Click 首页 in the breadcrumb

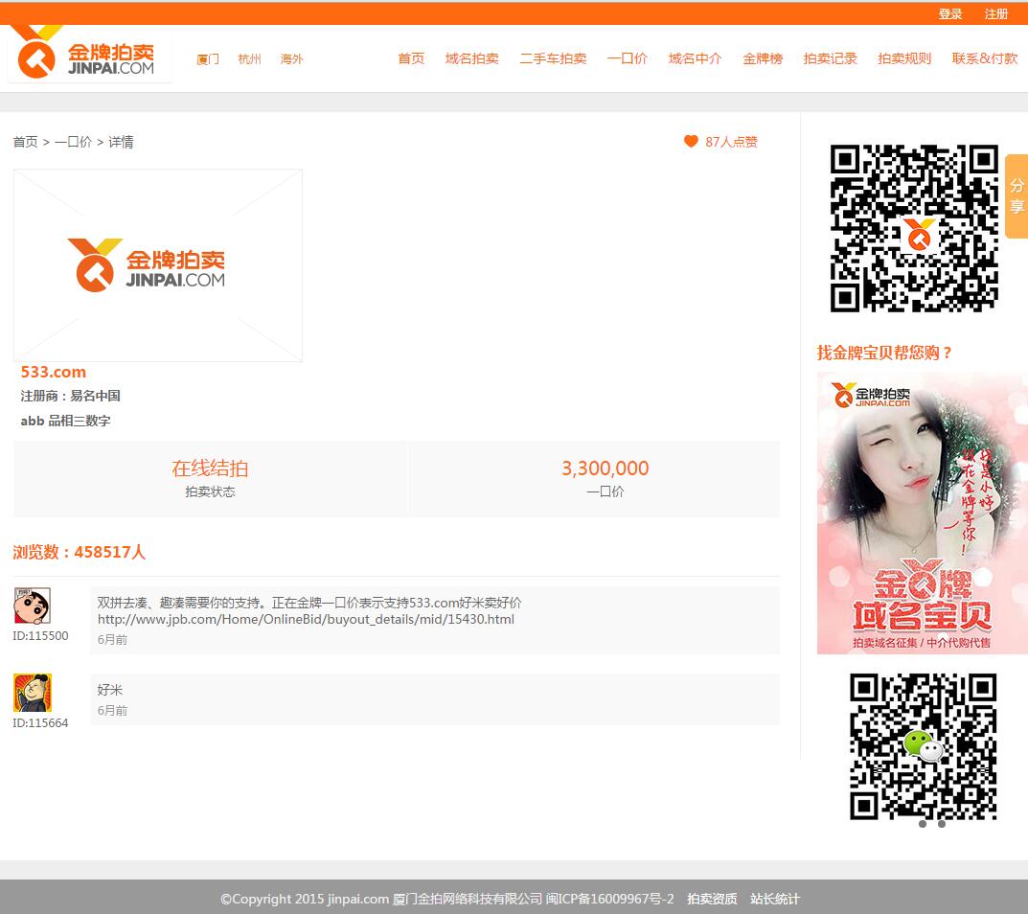(26, 142)
